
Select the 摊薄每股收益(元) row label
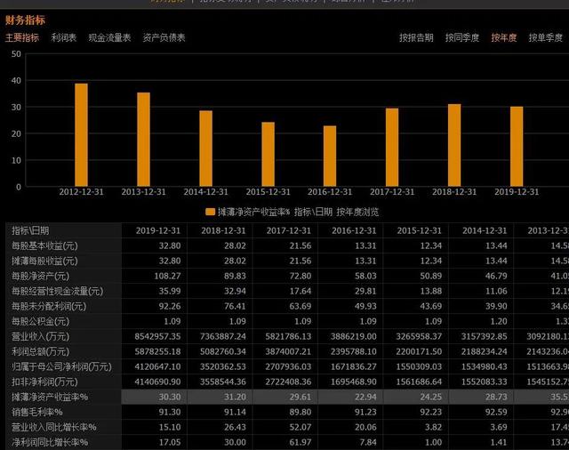click(44, 261)
